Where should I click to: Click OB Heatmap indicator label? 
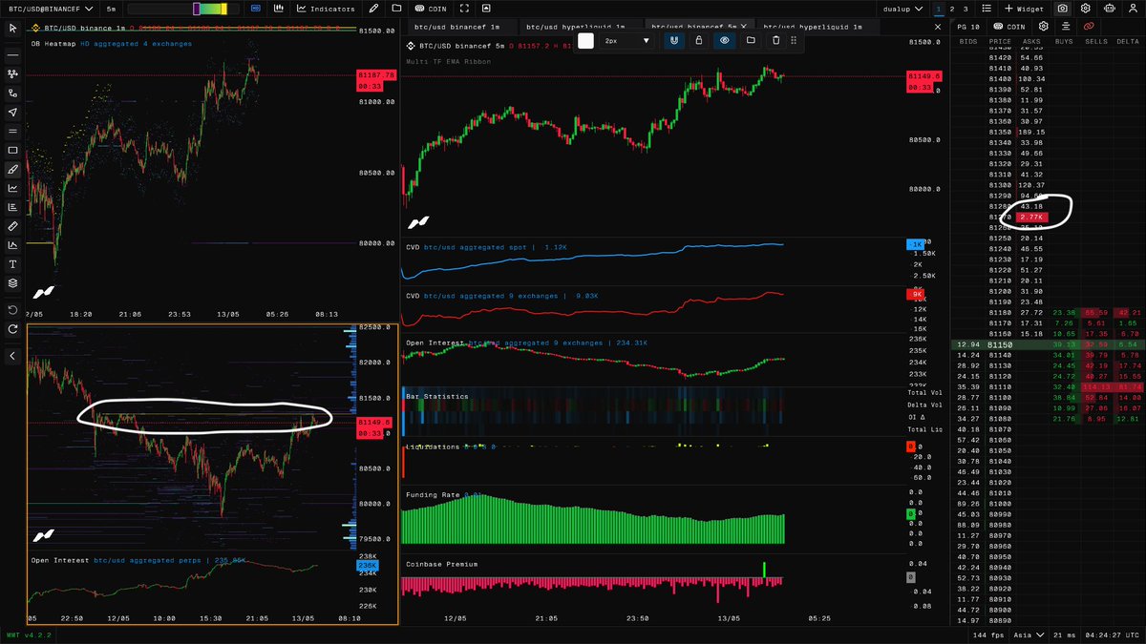point(53,44)
